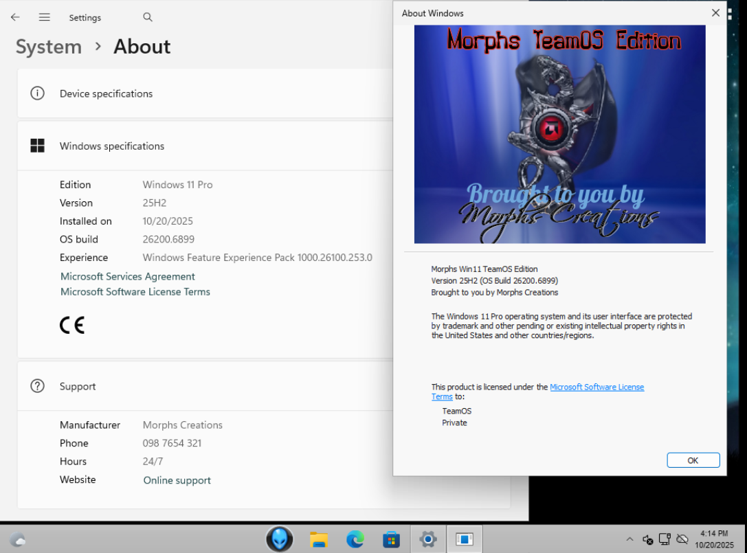Expand the Device specifications section
Viewport: 747px width, 553px height.
coord(206,93)
